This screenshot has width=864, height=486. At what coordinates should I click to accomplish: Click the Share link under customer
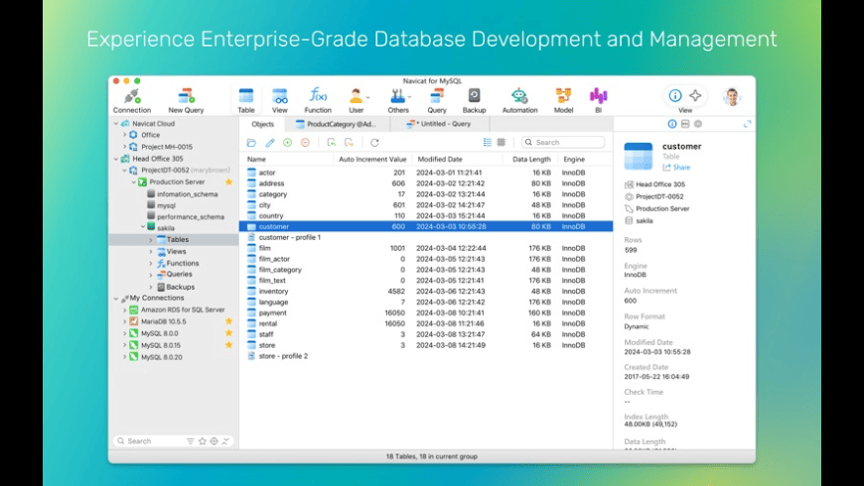676,168
